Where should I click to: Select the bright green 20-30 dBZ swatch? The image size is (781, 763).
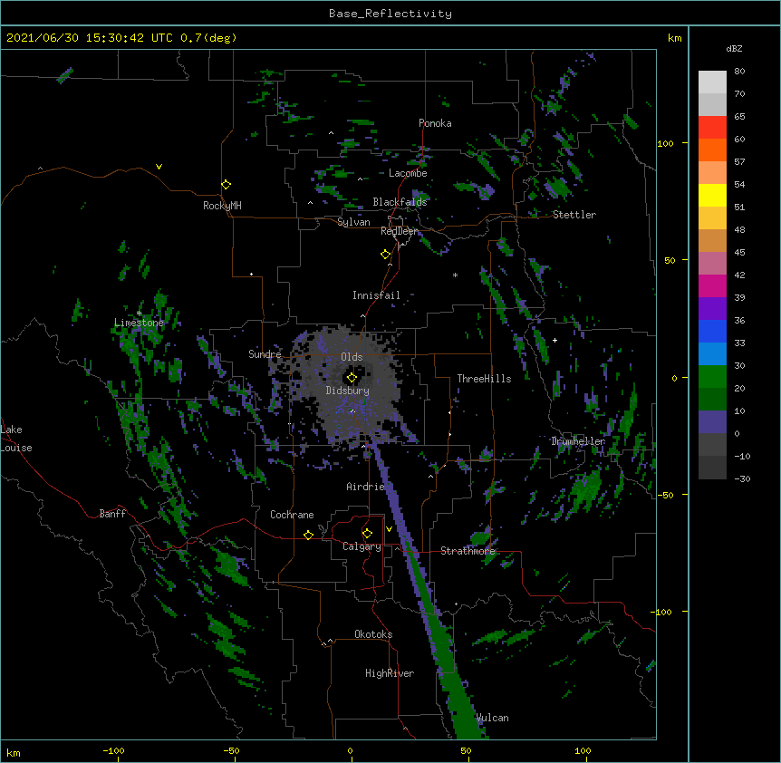[x=712, y=377]
